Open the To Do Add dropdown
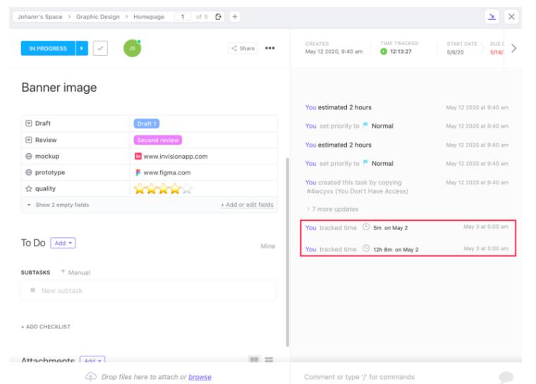The width and height of the screenshot is (536, 384). 63,243
